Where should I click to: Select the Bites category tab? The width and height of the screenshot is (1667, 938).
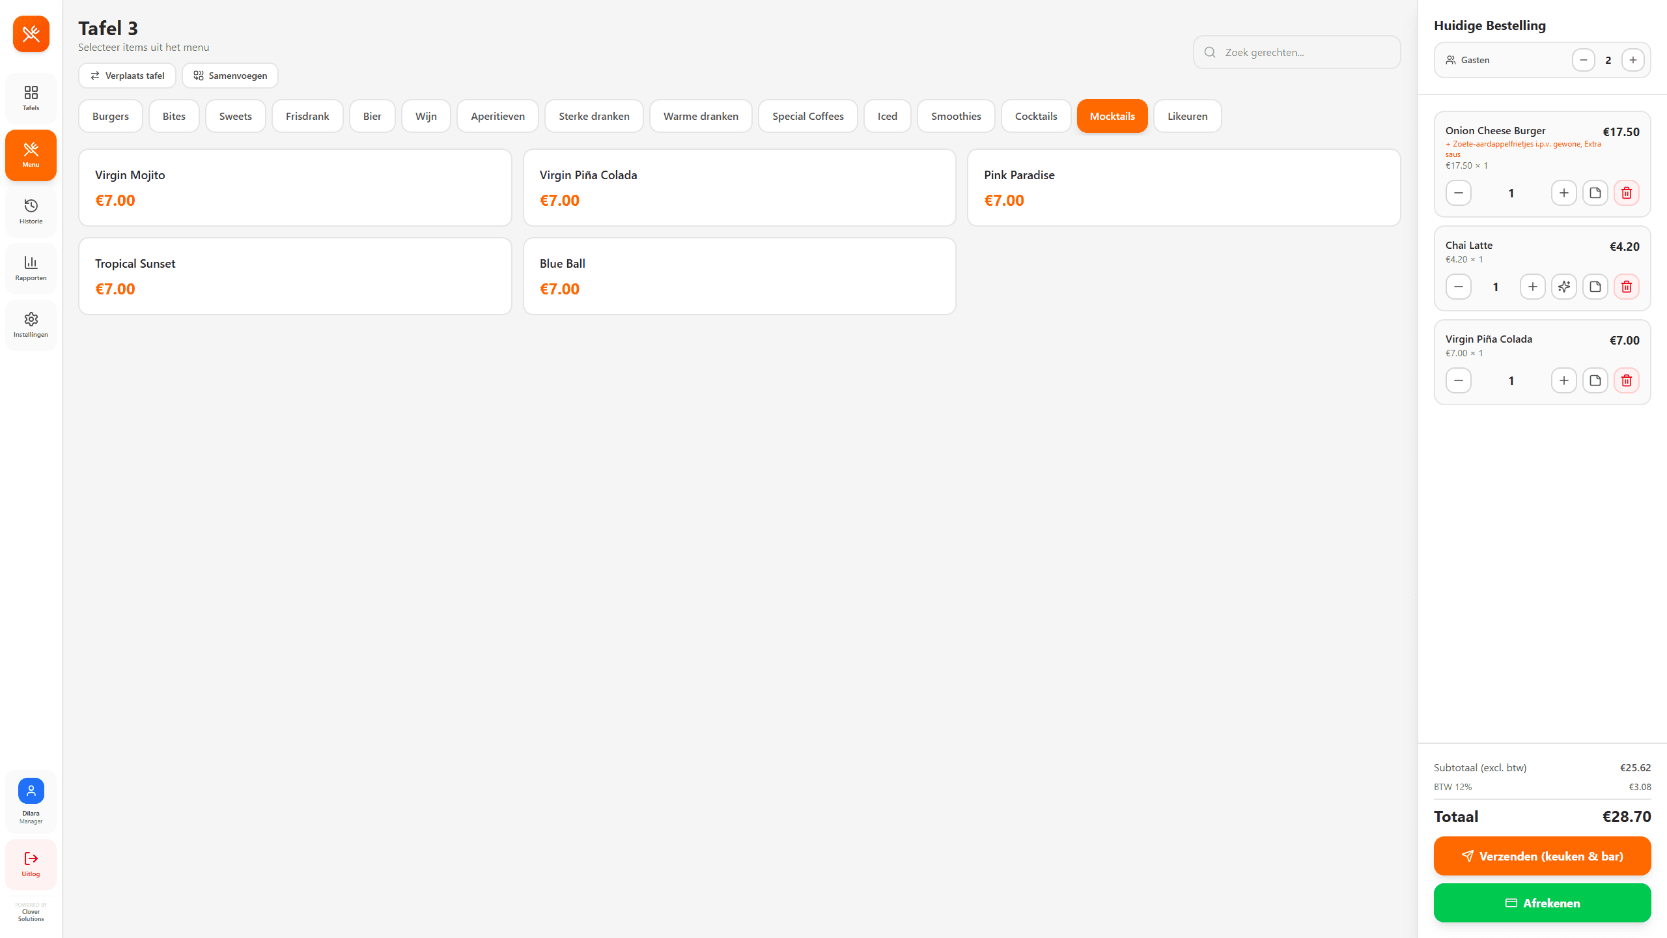click(x=174, y=116)
